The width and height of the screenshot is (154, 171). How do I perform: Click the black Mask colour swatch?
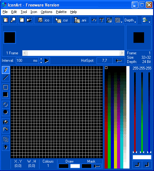tap(87, 166)
